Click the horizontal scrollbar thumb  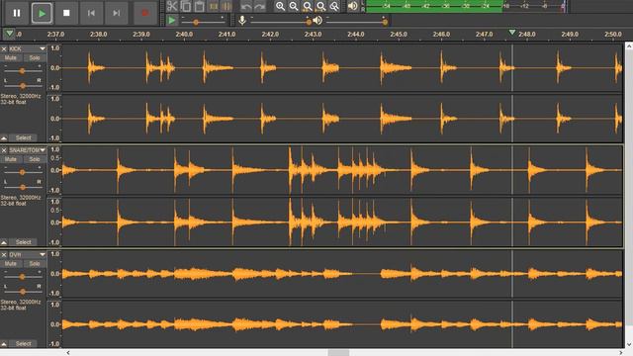tap(338, 353)
